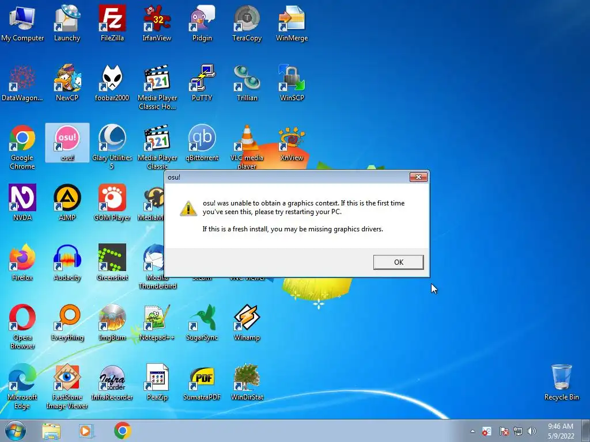Select the Audacity desktop shortcut
Screen dimensions: 590x442
67,262
